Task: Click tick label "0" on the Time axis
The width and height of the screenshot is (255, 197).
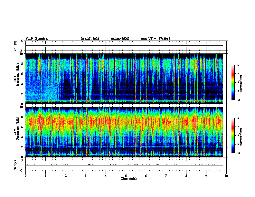Action: [x=25, y=176]
